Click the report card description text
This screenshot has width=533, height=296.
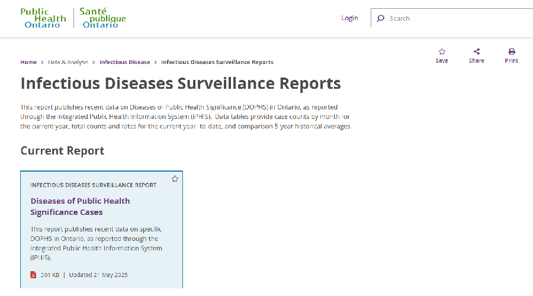pos(96,243)
